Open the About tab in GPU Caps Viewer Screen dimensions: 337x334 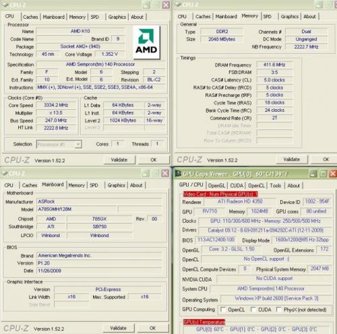293,186
